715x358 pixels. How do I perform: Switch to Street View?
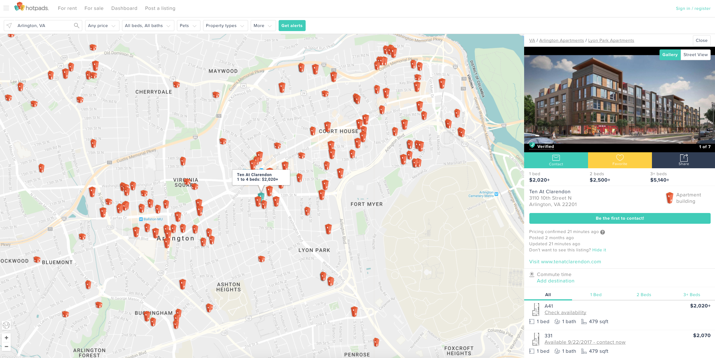point(696,55)
